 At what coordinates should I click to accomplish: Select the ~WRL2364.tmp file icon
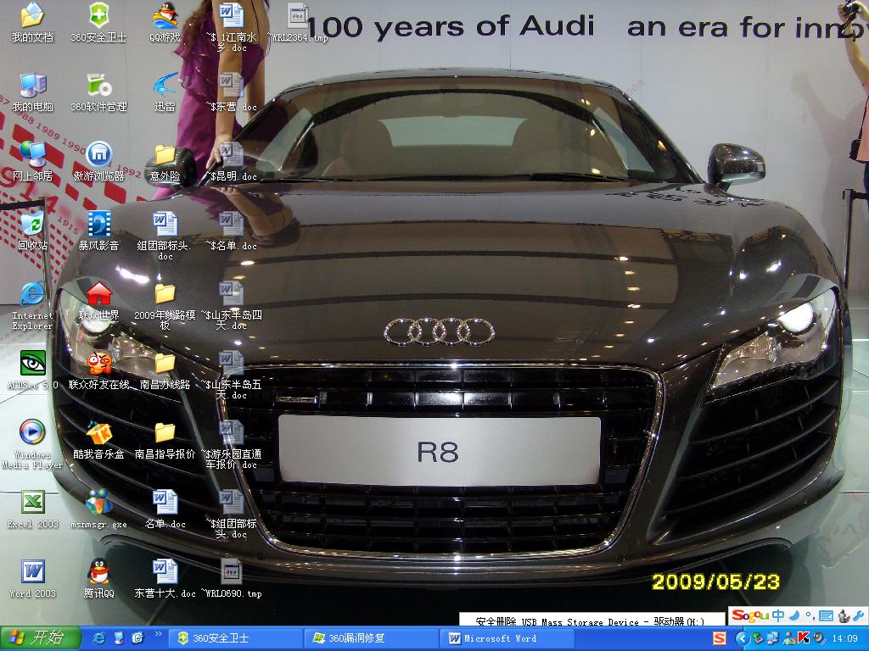coord(298,22)
